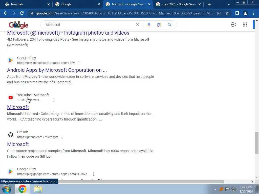Open the Chrome profile icon

245,13
